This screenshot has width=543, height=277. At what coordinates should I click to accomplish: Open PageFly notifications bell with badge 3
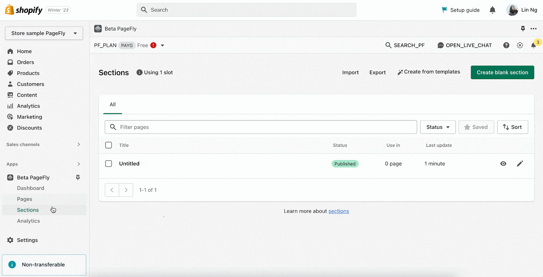click(533, 45)
